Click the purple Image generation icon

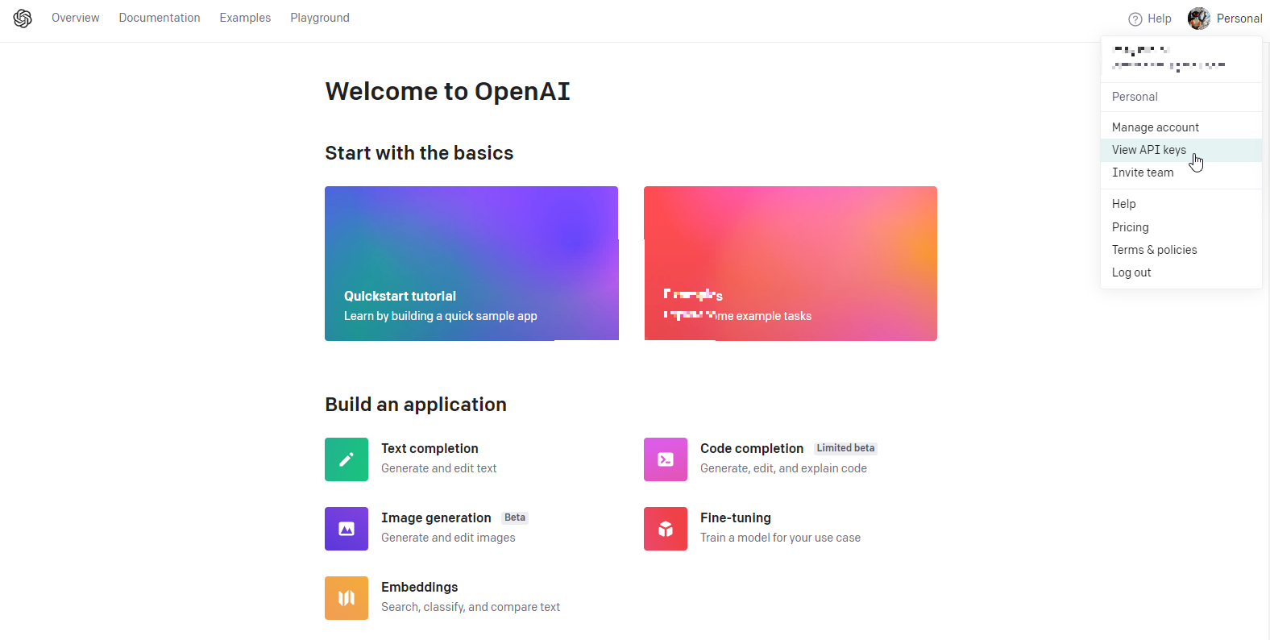[x=347, y=529]
